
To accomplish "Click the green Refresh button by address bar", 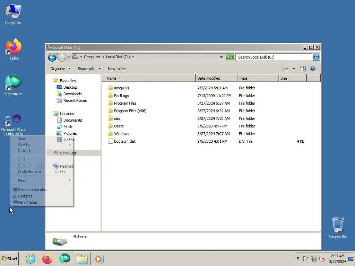I will (230, 57).
